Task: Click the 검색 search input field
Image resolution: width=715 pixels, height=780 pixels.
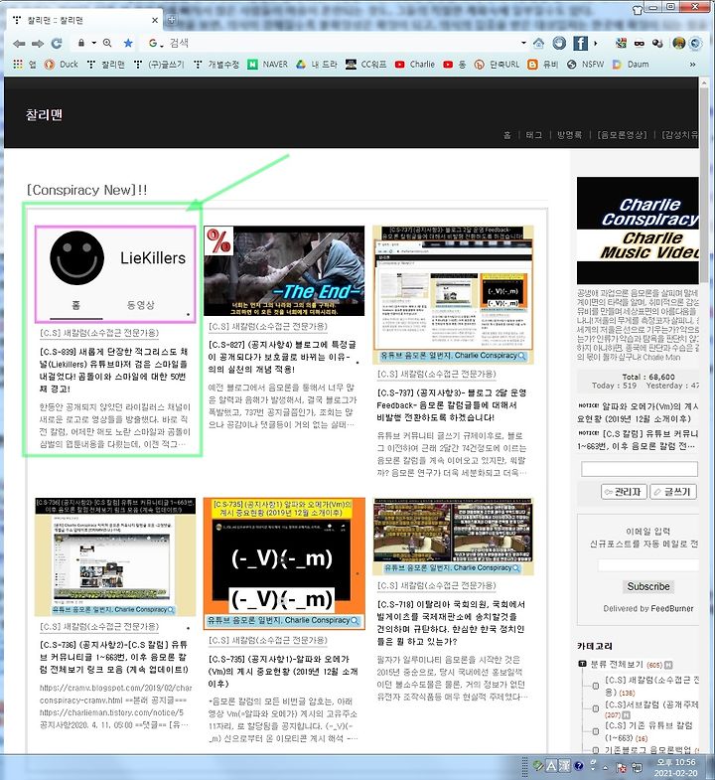Action: pos(343,44)
